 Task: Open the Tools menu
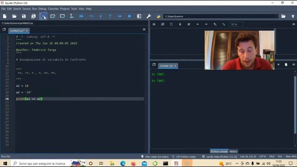74,9
